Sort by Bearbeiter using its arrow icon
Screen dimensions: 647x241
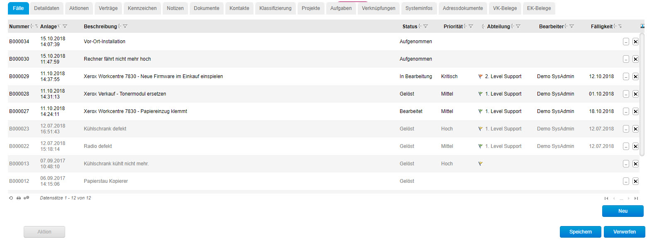point(566,26)
